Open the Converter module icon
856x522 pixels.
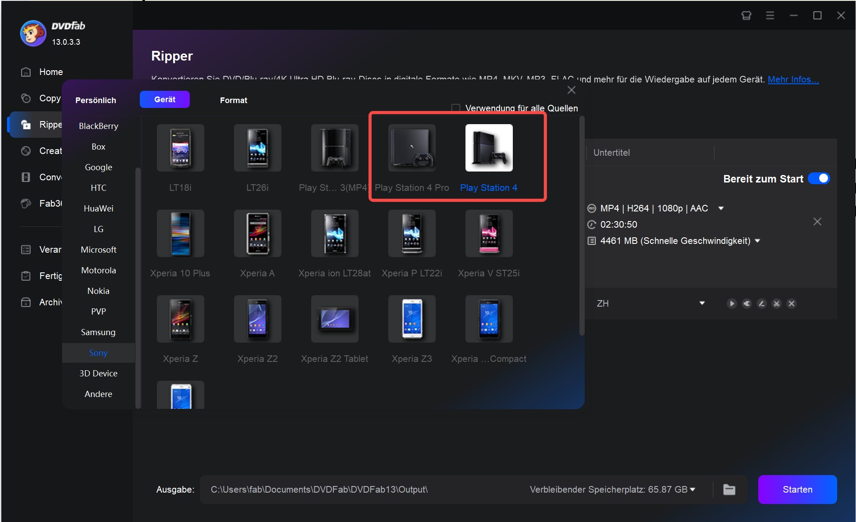click(26, 177)
